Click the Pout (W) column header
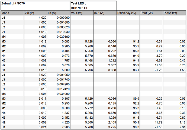Screen dimensions: 187x130 (x=151, y=13)
